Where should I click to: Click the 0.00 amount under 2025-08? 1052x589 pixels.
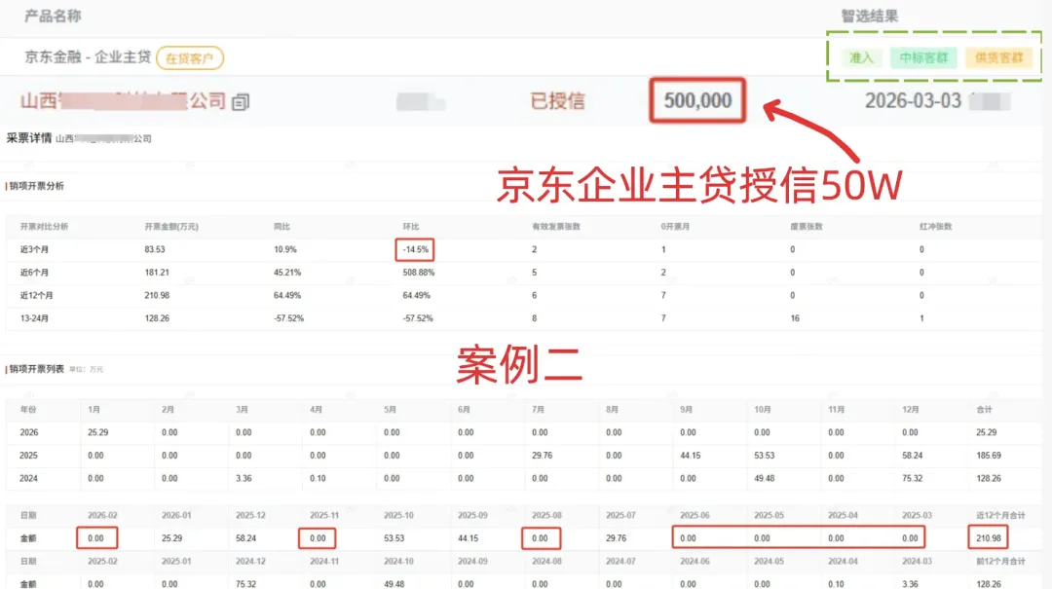[x=540, y=538]
